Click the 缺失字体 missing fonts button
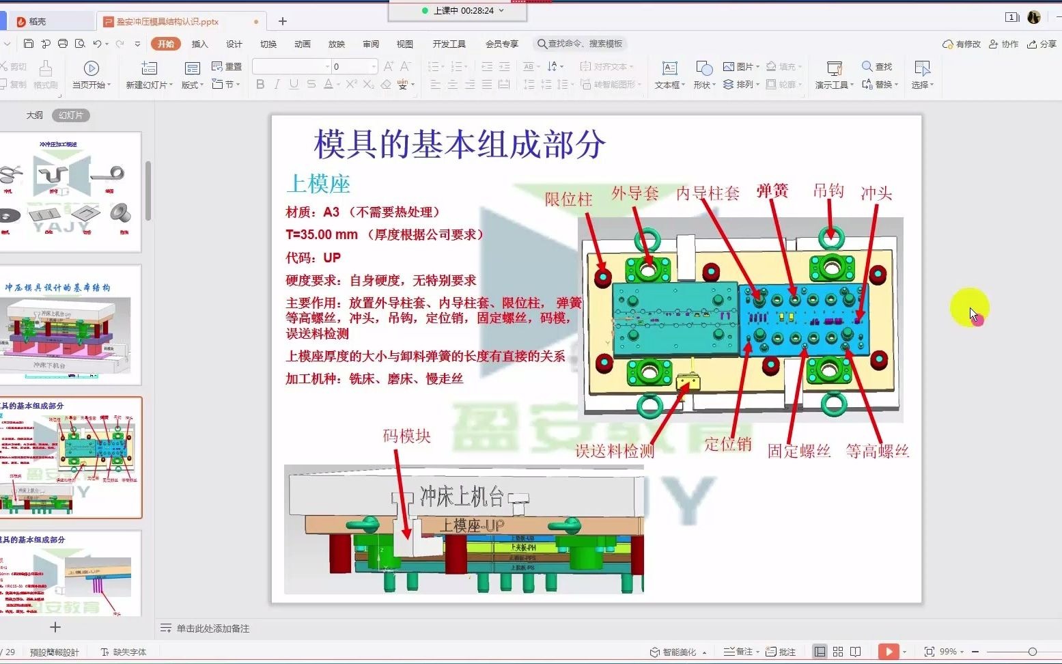The width and height of the screenshot is (1062, 664). (124, 652)
